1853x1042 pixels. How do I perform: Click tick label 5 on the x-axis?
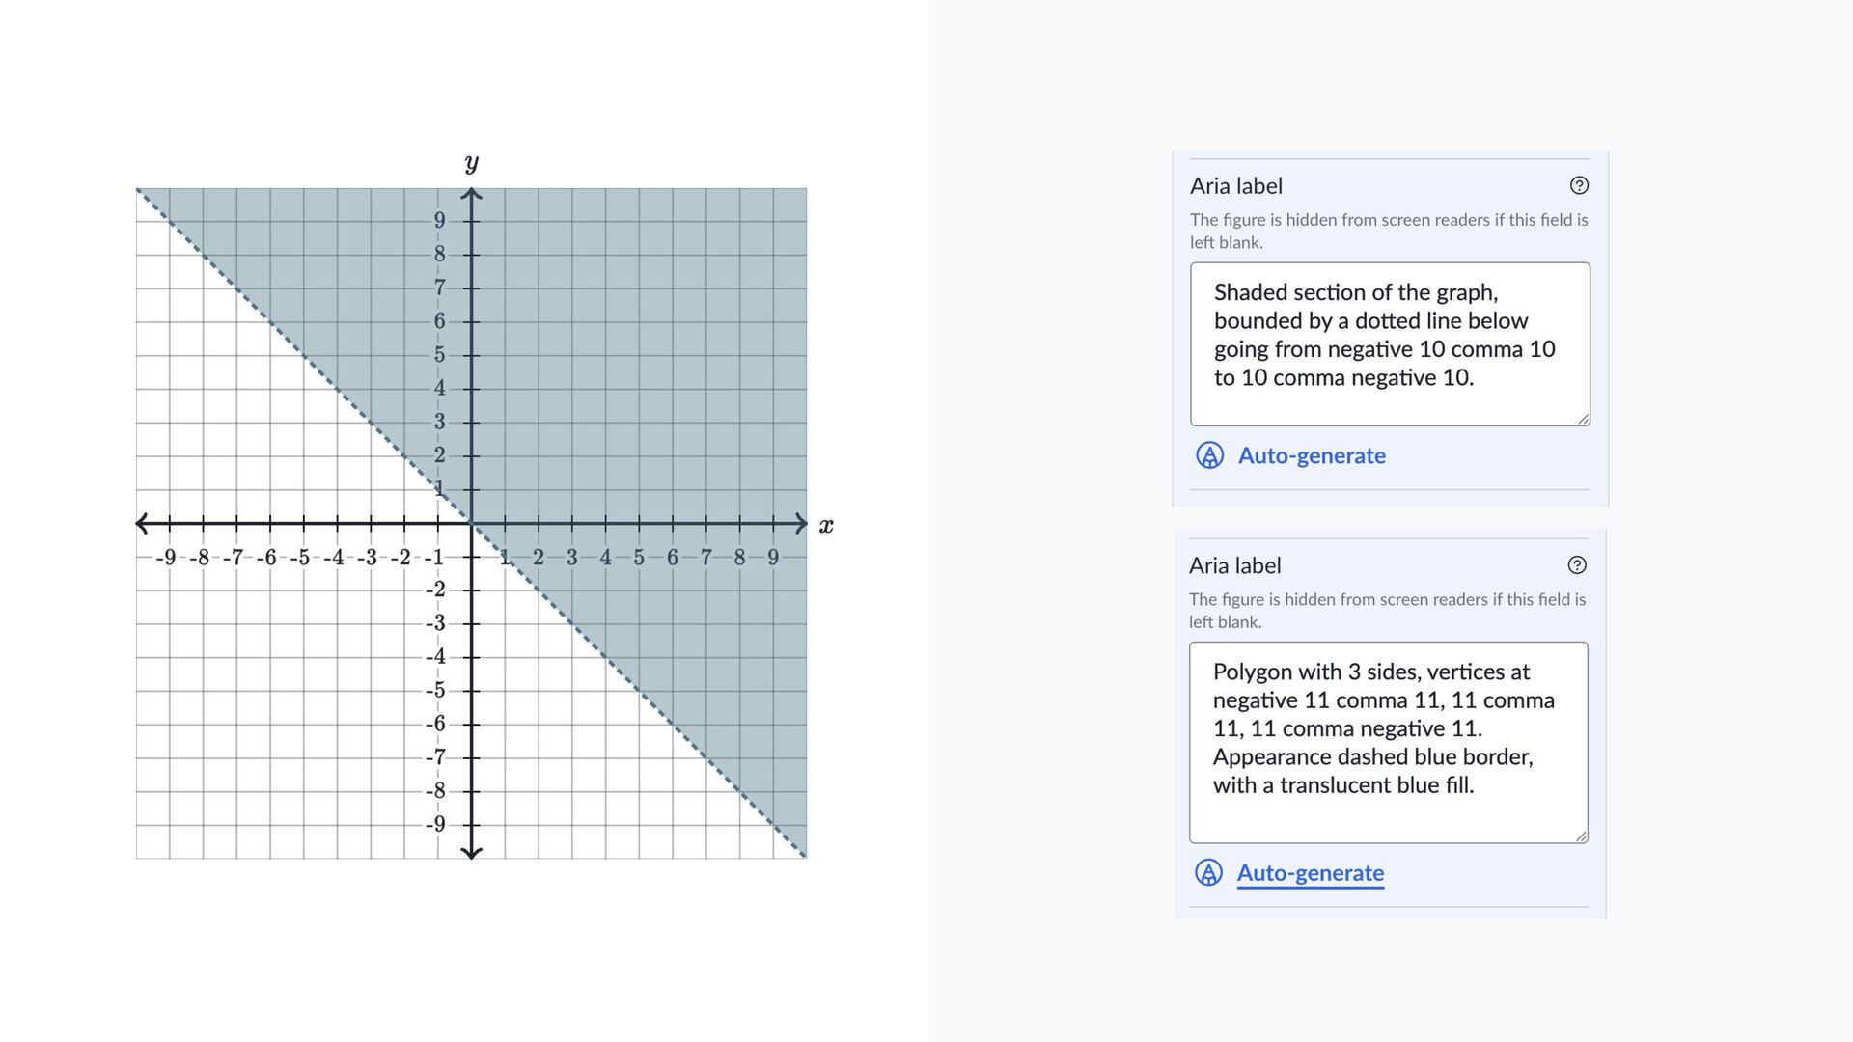(x=639, y=558)
